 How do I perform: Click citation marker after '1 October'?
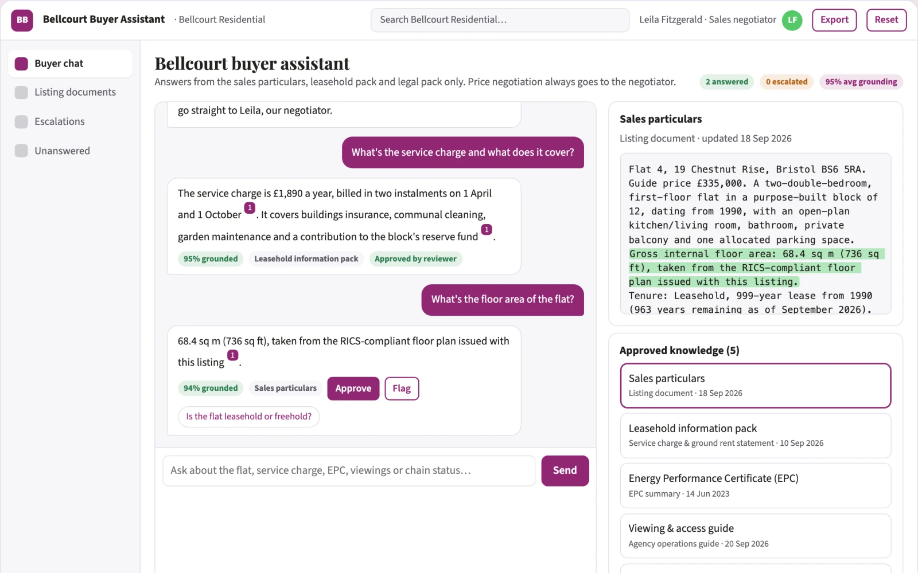click(x=250, y=208)
